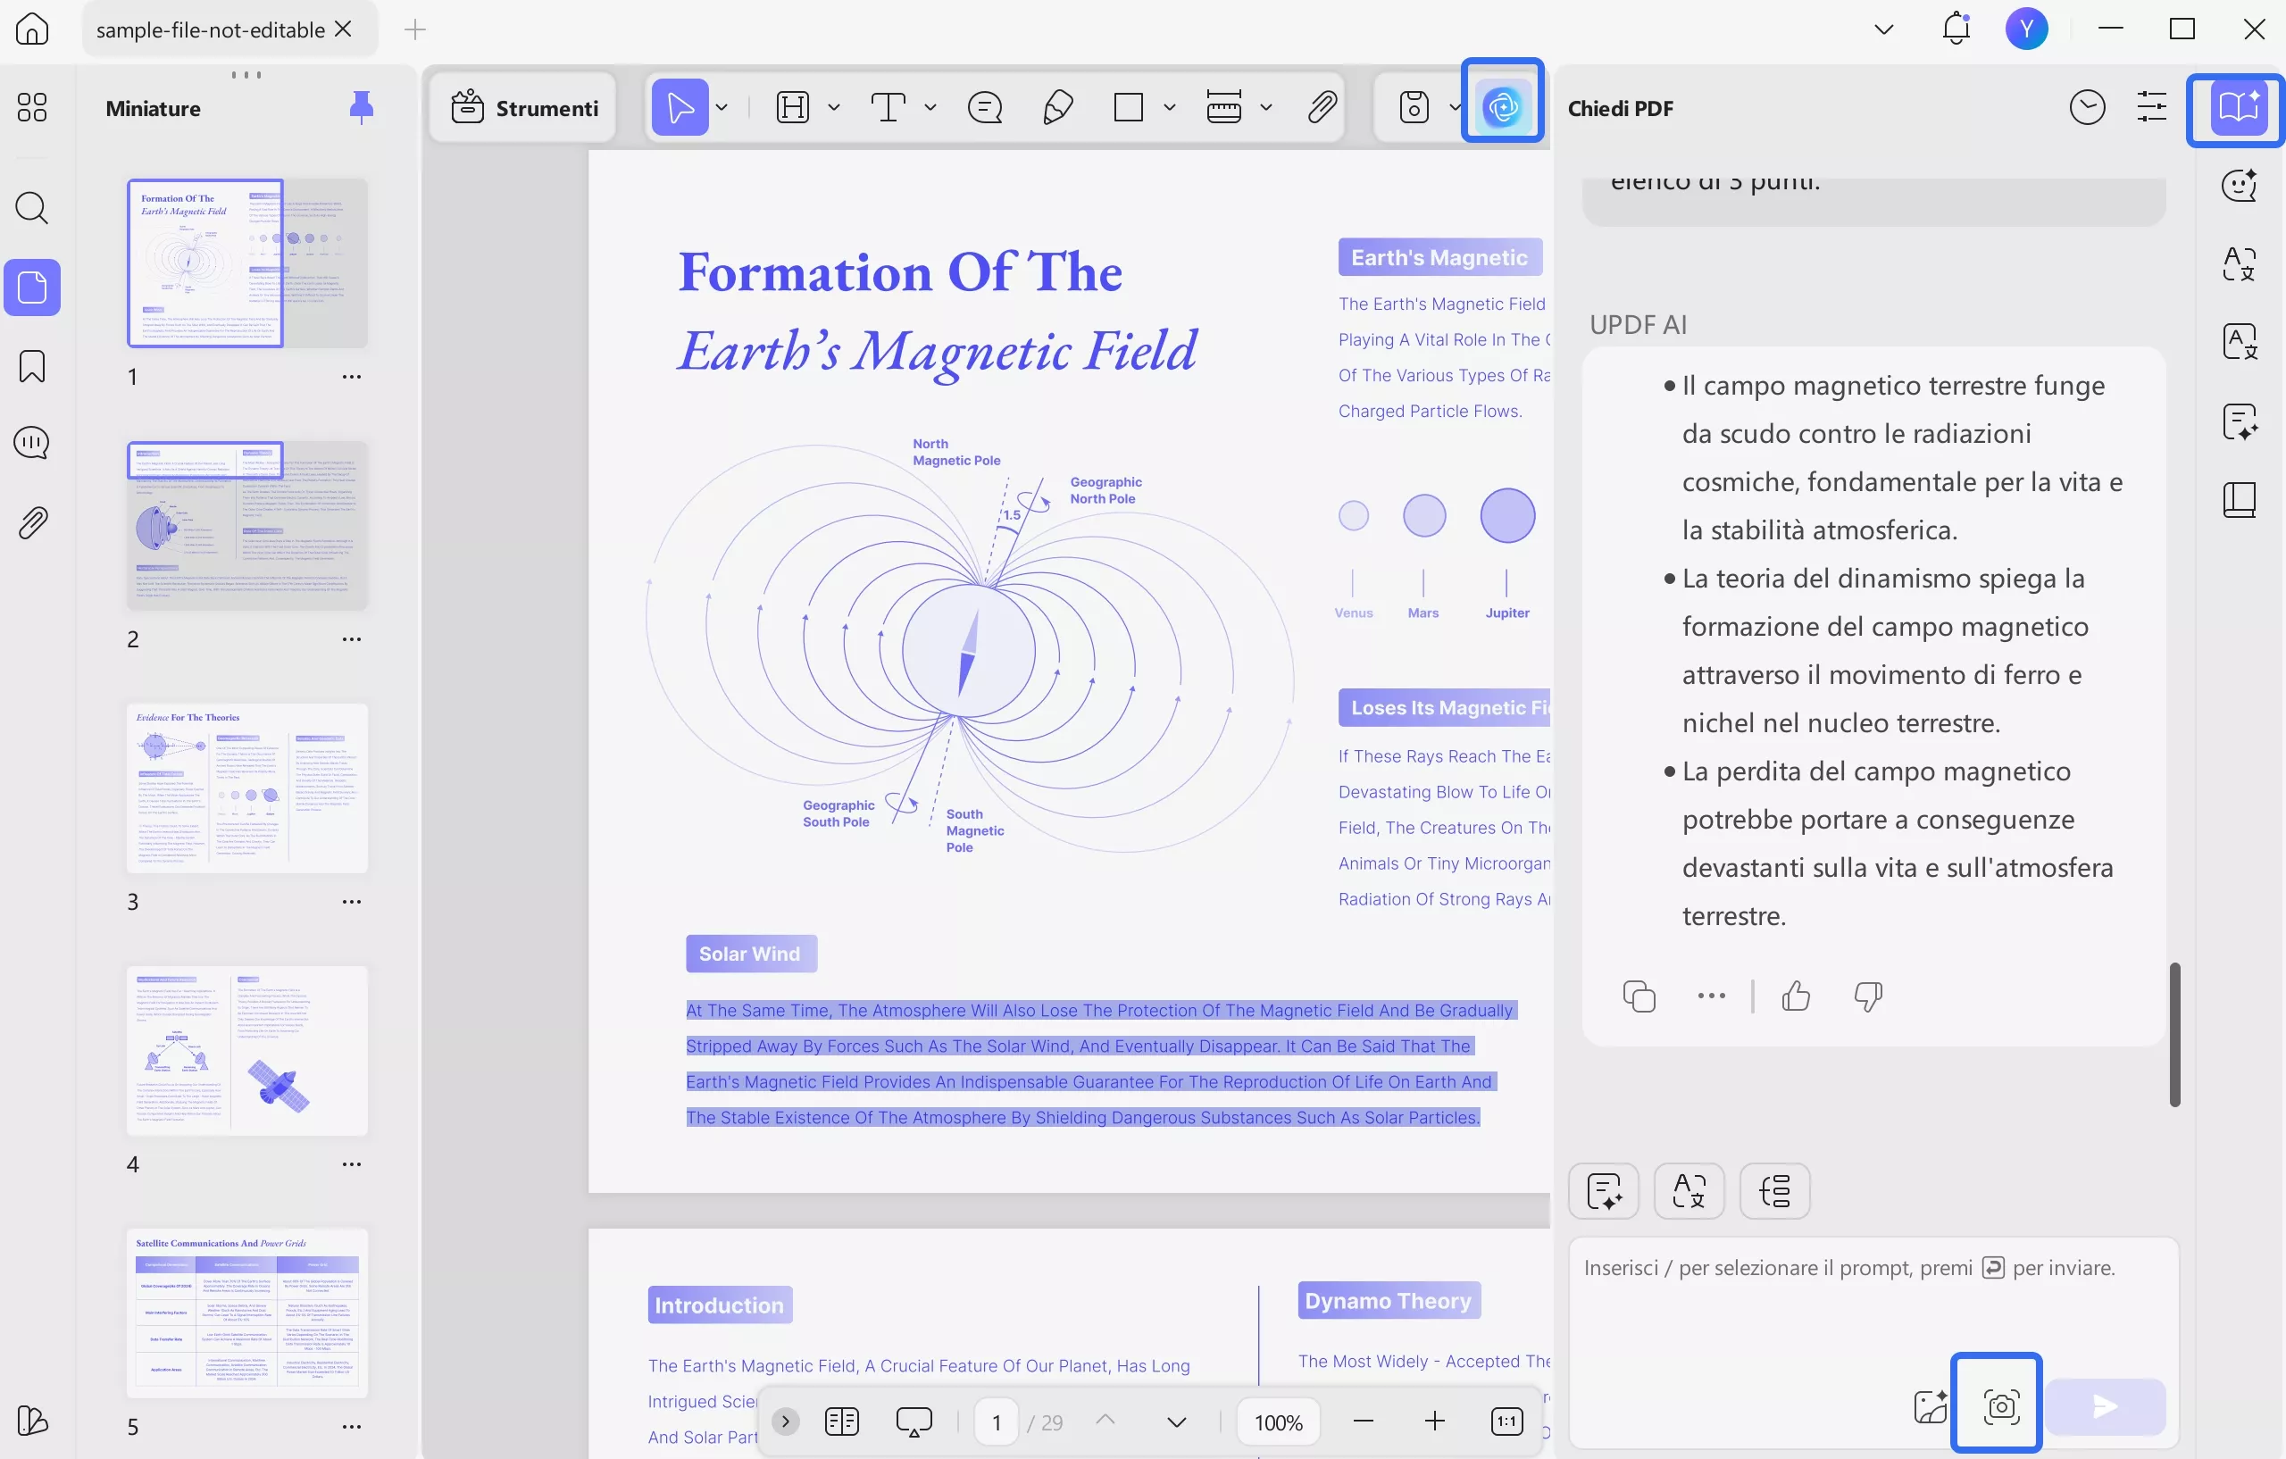Open the layers icon at sidebar bottom

pyautogui.click(x=32, y=1420)
